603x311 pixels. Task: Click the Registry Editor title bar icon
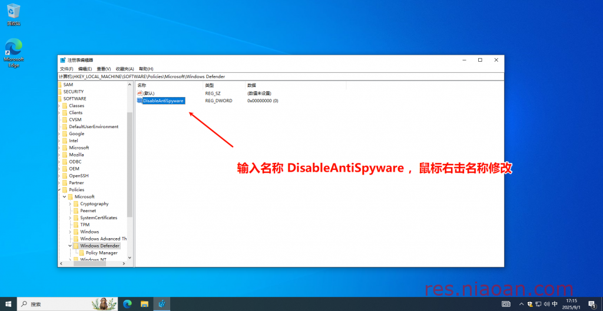point(62,60)
